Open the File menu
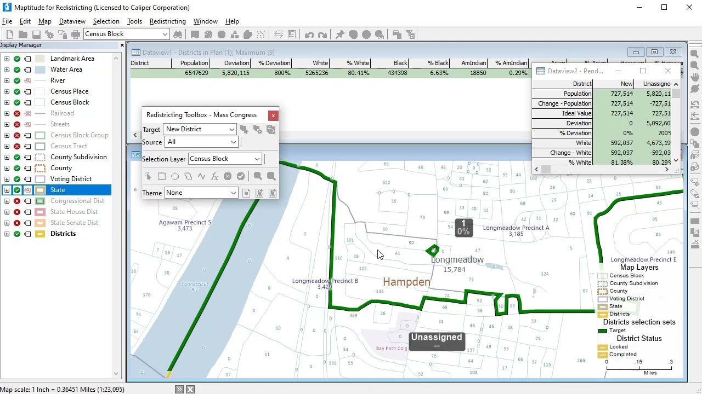The width and height of the screenshot is (702, 394). click(x=7, y=21)
